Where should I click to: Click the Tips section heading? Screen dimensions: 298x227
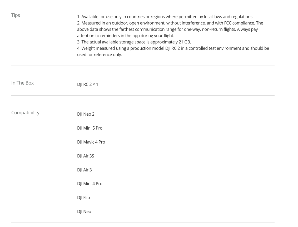tap(16, 15)
